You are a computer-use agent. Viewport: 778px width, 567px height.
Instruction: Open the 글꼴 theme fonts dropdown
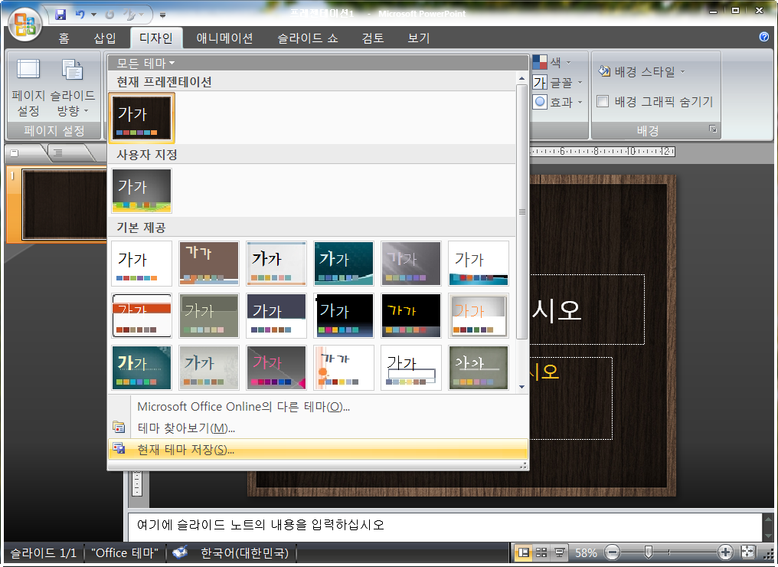[557, 83]
